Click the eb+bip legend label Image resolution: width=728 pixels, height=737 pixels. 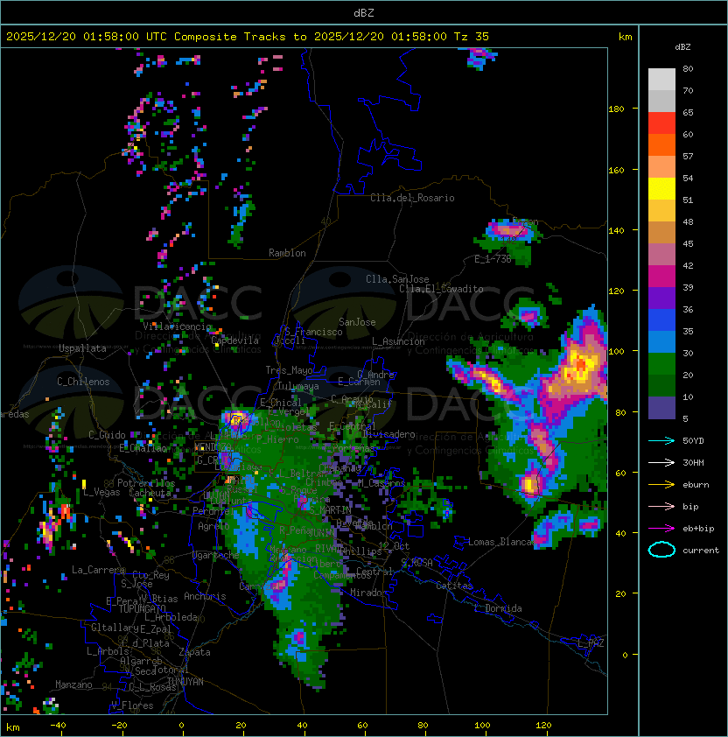[698, 529]
